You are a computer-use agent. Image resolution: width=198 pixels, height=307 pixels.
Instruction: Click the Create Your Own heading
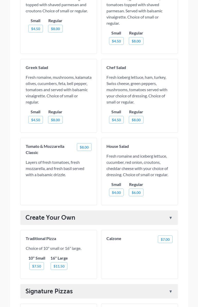coord(50,218)
